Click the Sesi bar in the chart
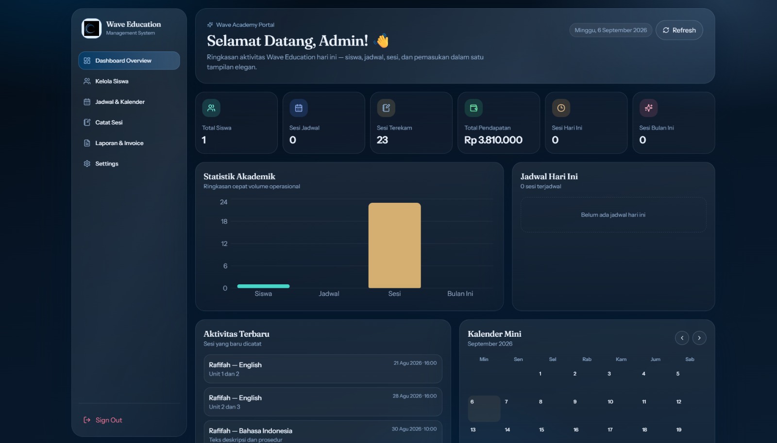 395,246
